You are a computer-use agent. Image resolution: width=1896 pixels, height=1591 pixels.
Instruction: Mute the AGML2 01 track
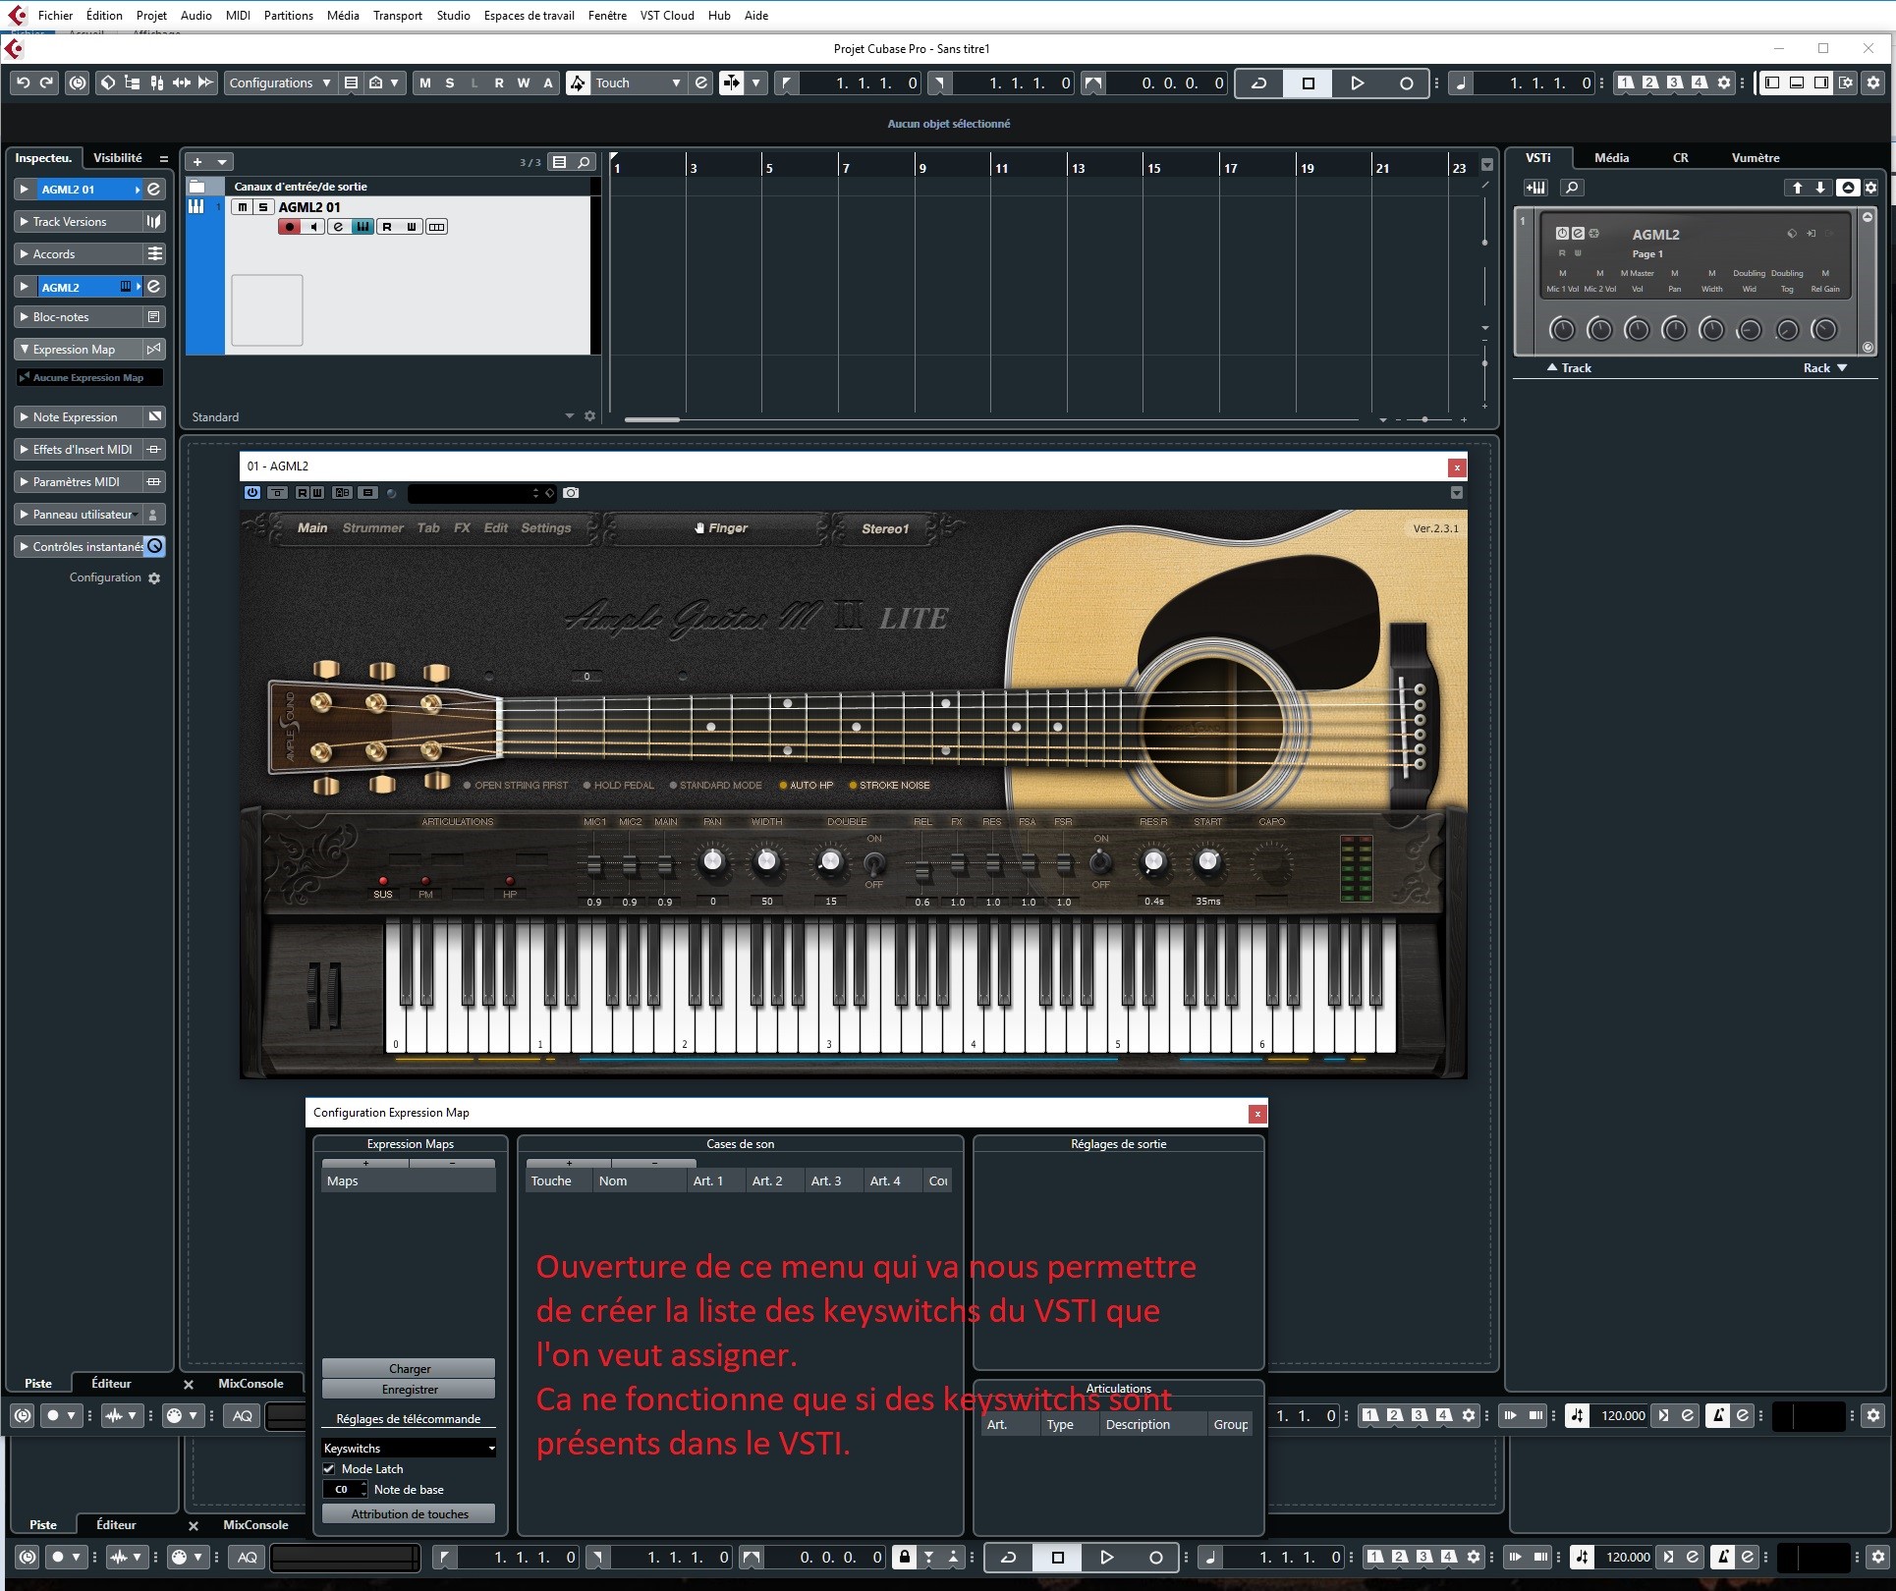pyautogui.click(x=241, y=207)
